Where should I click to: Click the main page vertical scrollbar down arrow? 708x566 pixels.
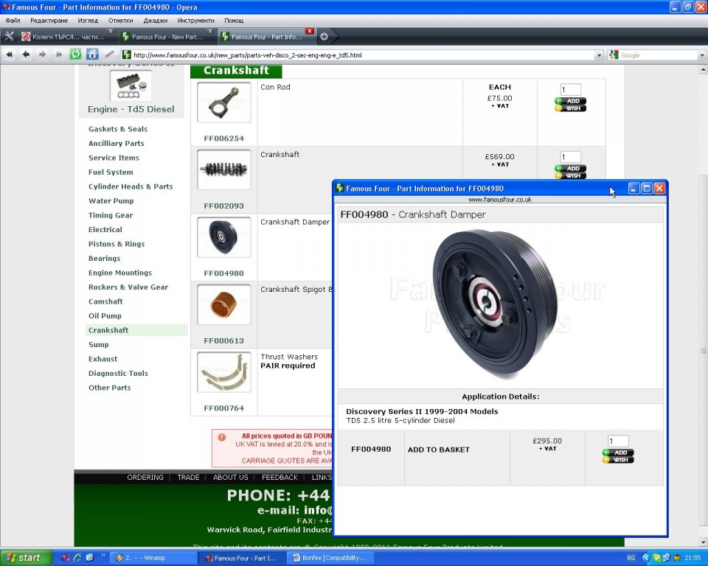point(703,541)
